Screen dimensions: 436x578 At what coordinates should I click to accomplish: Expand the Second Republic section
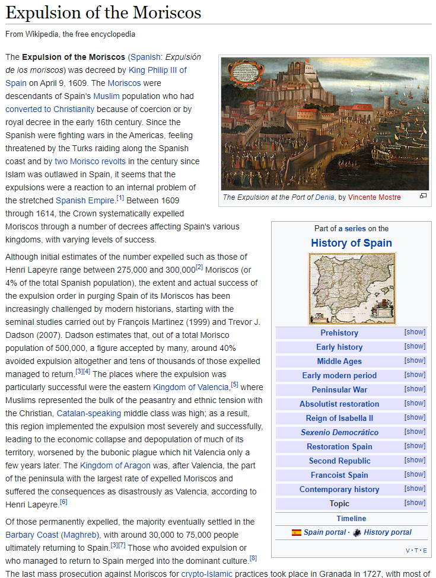415,460
